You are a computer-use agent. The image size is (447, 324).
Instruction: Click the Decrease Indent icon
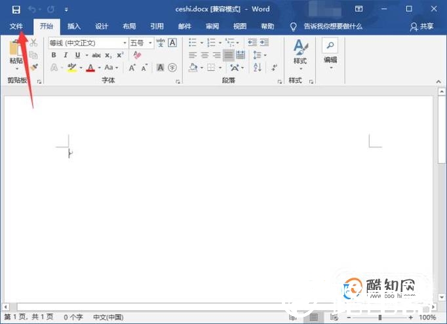[x=252, y=43]
